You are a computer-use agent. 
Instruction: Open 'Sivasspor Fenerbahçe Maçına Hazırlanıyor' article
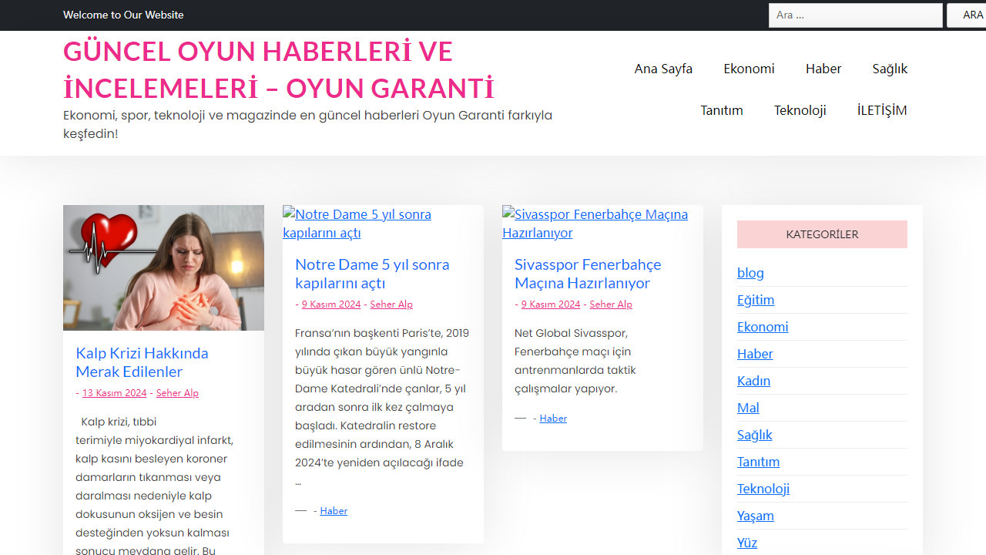click(588, 273)
